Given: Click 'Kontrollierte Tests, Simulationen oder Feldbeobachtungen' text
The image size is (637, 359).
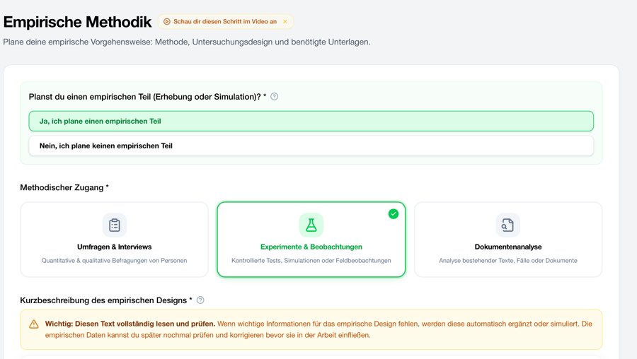Looking at the screenshot, I should coord(311,261).
